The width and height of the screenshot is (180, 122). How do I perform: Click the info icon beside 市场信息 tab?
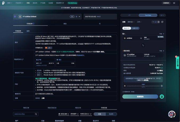click(x=34, y=24)
